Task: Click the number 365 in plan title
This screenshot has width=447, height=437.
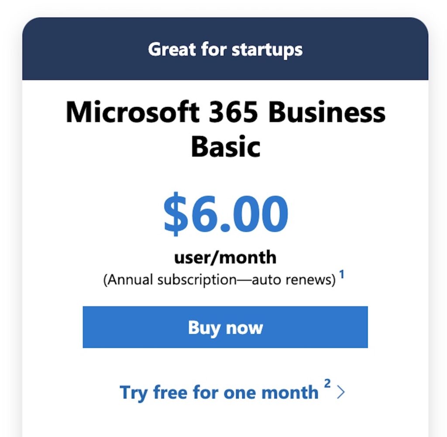Action: tap(233, 112)
